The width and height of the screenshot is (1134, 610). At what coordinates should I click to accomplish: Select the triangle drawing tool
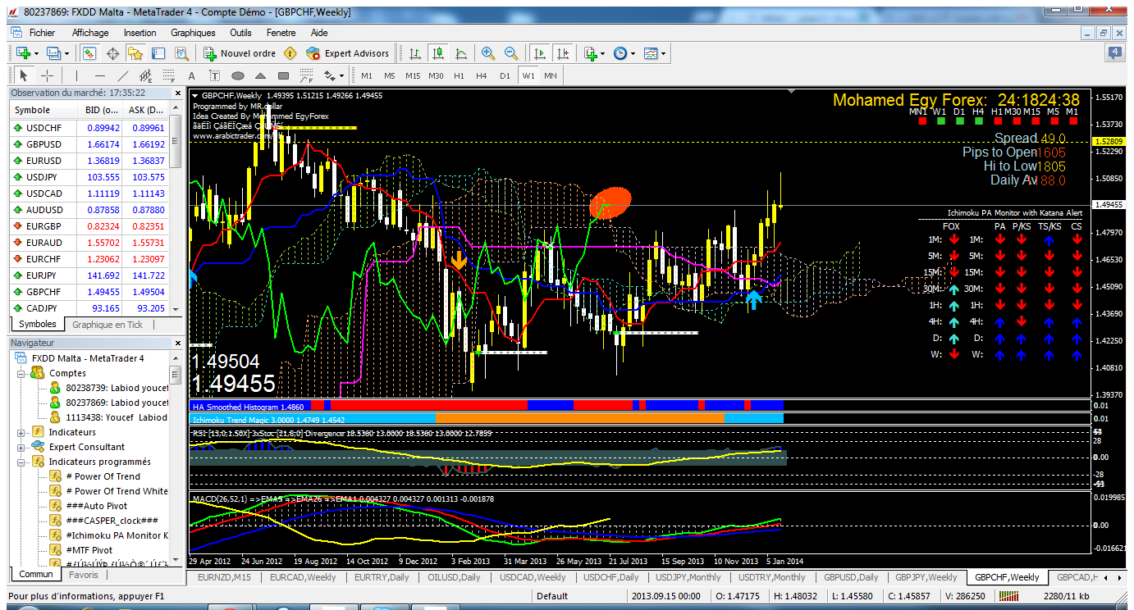tap(261, 75)
